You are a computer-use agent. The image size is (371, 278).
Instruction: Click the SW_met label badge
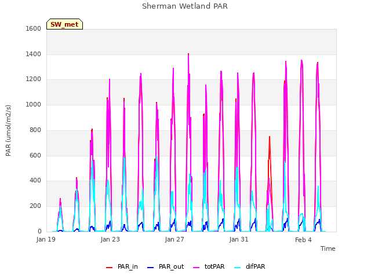coord(64,24)
